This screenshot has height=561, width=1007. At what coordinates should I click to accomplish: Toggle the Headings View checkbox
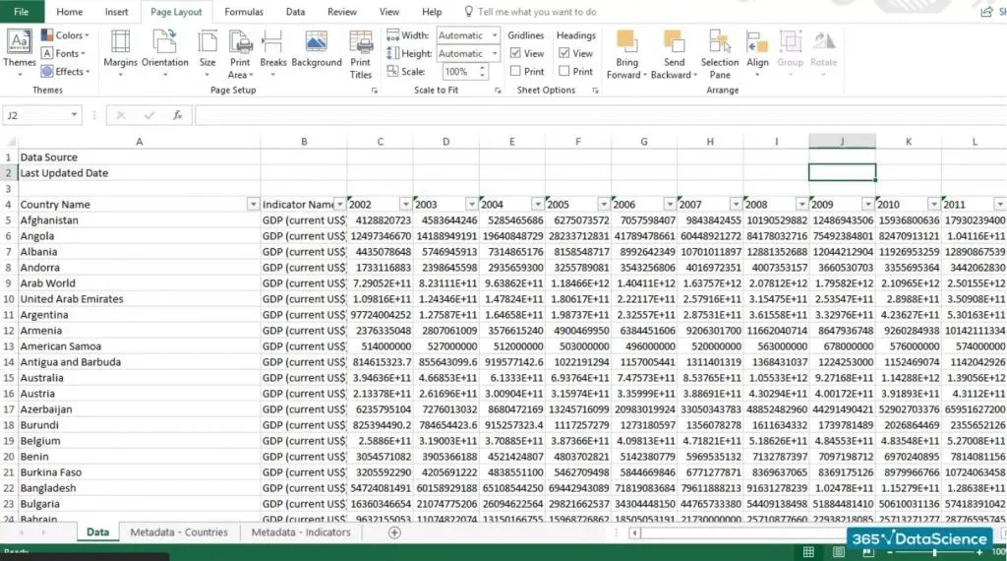pyautogui.click(x=564, y=54)
